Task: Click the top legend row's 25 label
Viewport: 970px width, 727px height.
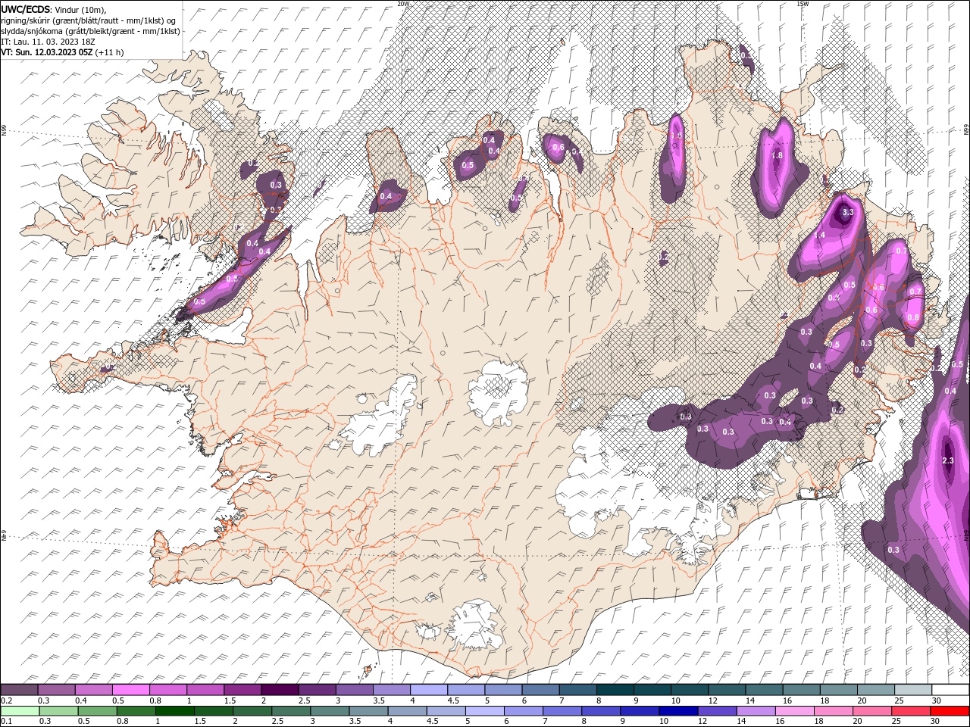Action: click(898, 700)
